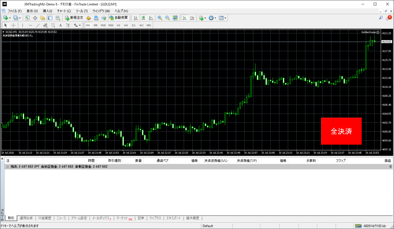Select the crosshair tool
This screenshot has height=229, width=394.
point(13,25)
